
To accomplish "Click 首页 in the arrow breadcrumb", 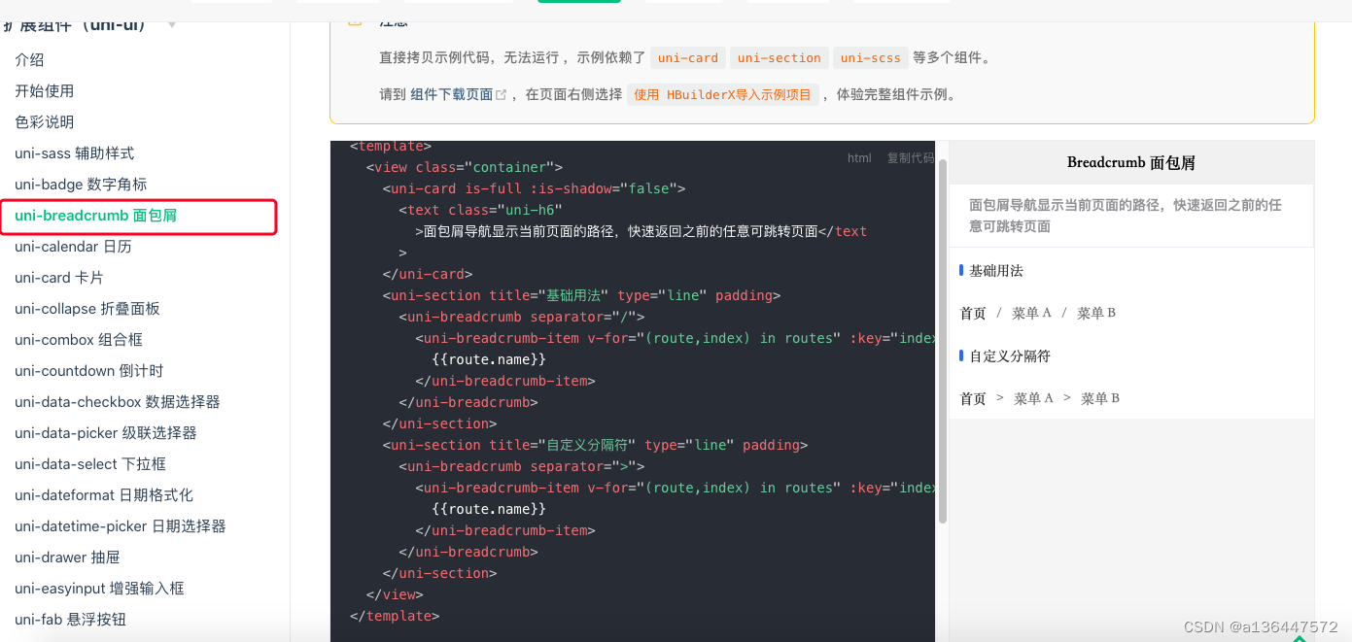I will coord(973,399).
